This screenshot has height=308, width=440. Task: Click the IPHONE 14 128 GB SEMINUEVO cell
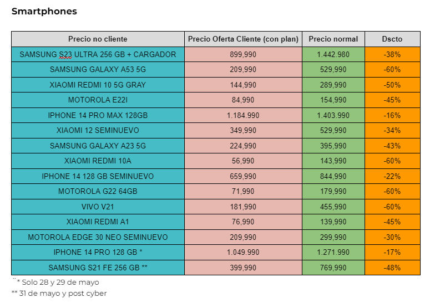[98, 176]
